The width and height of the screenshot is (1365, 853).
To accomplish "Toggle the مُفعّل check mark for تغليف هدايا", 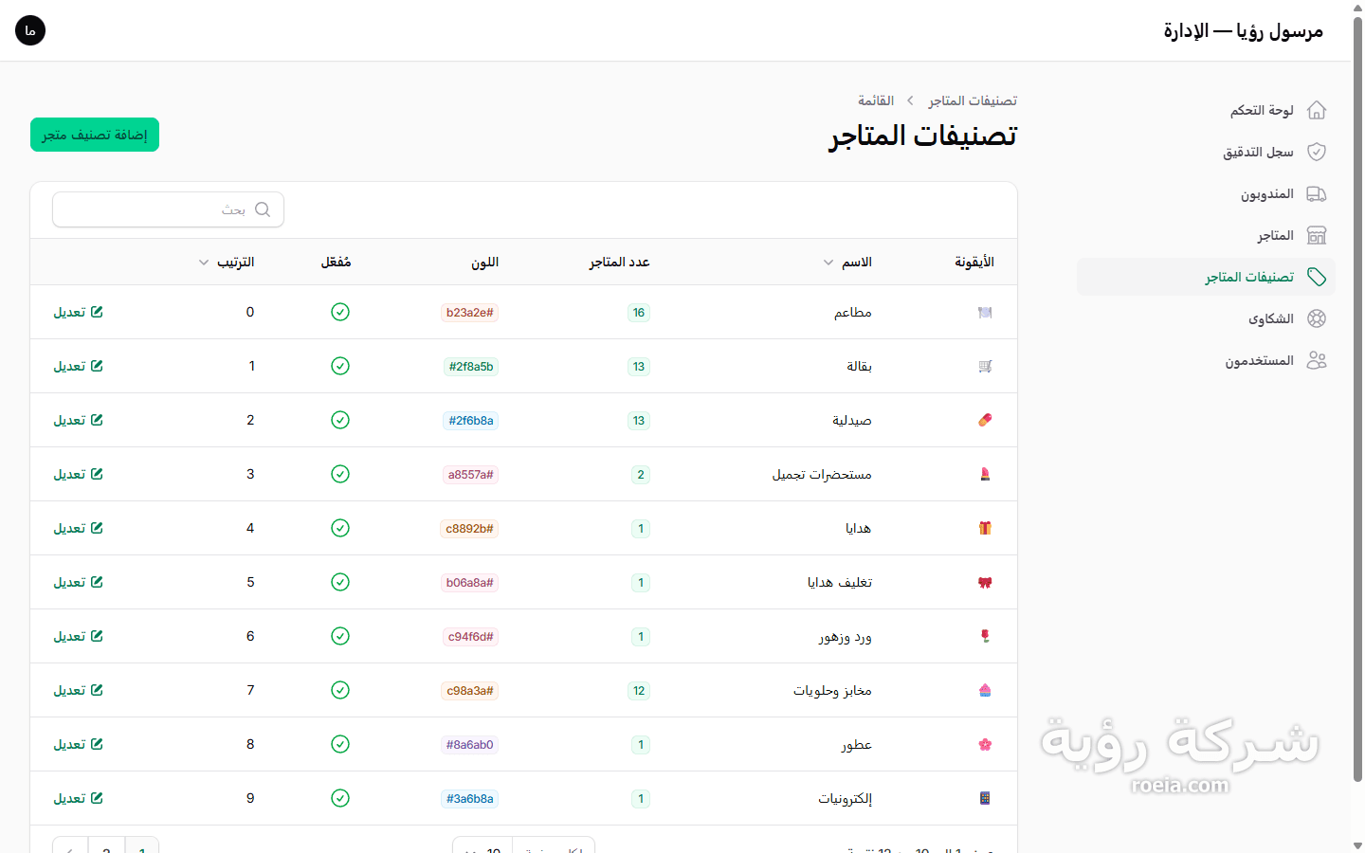I will [340, 582].
